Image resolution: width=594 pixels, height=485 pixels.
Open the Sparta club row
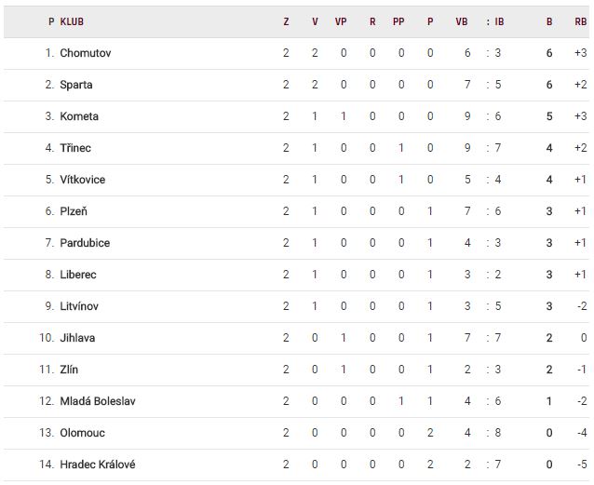75,85
